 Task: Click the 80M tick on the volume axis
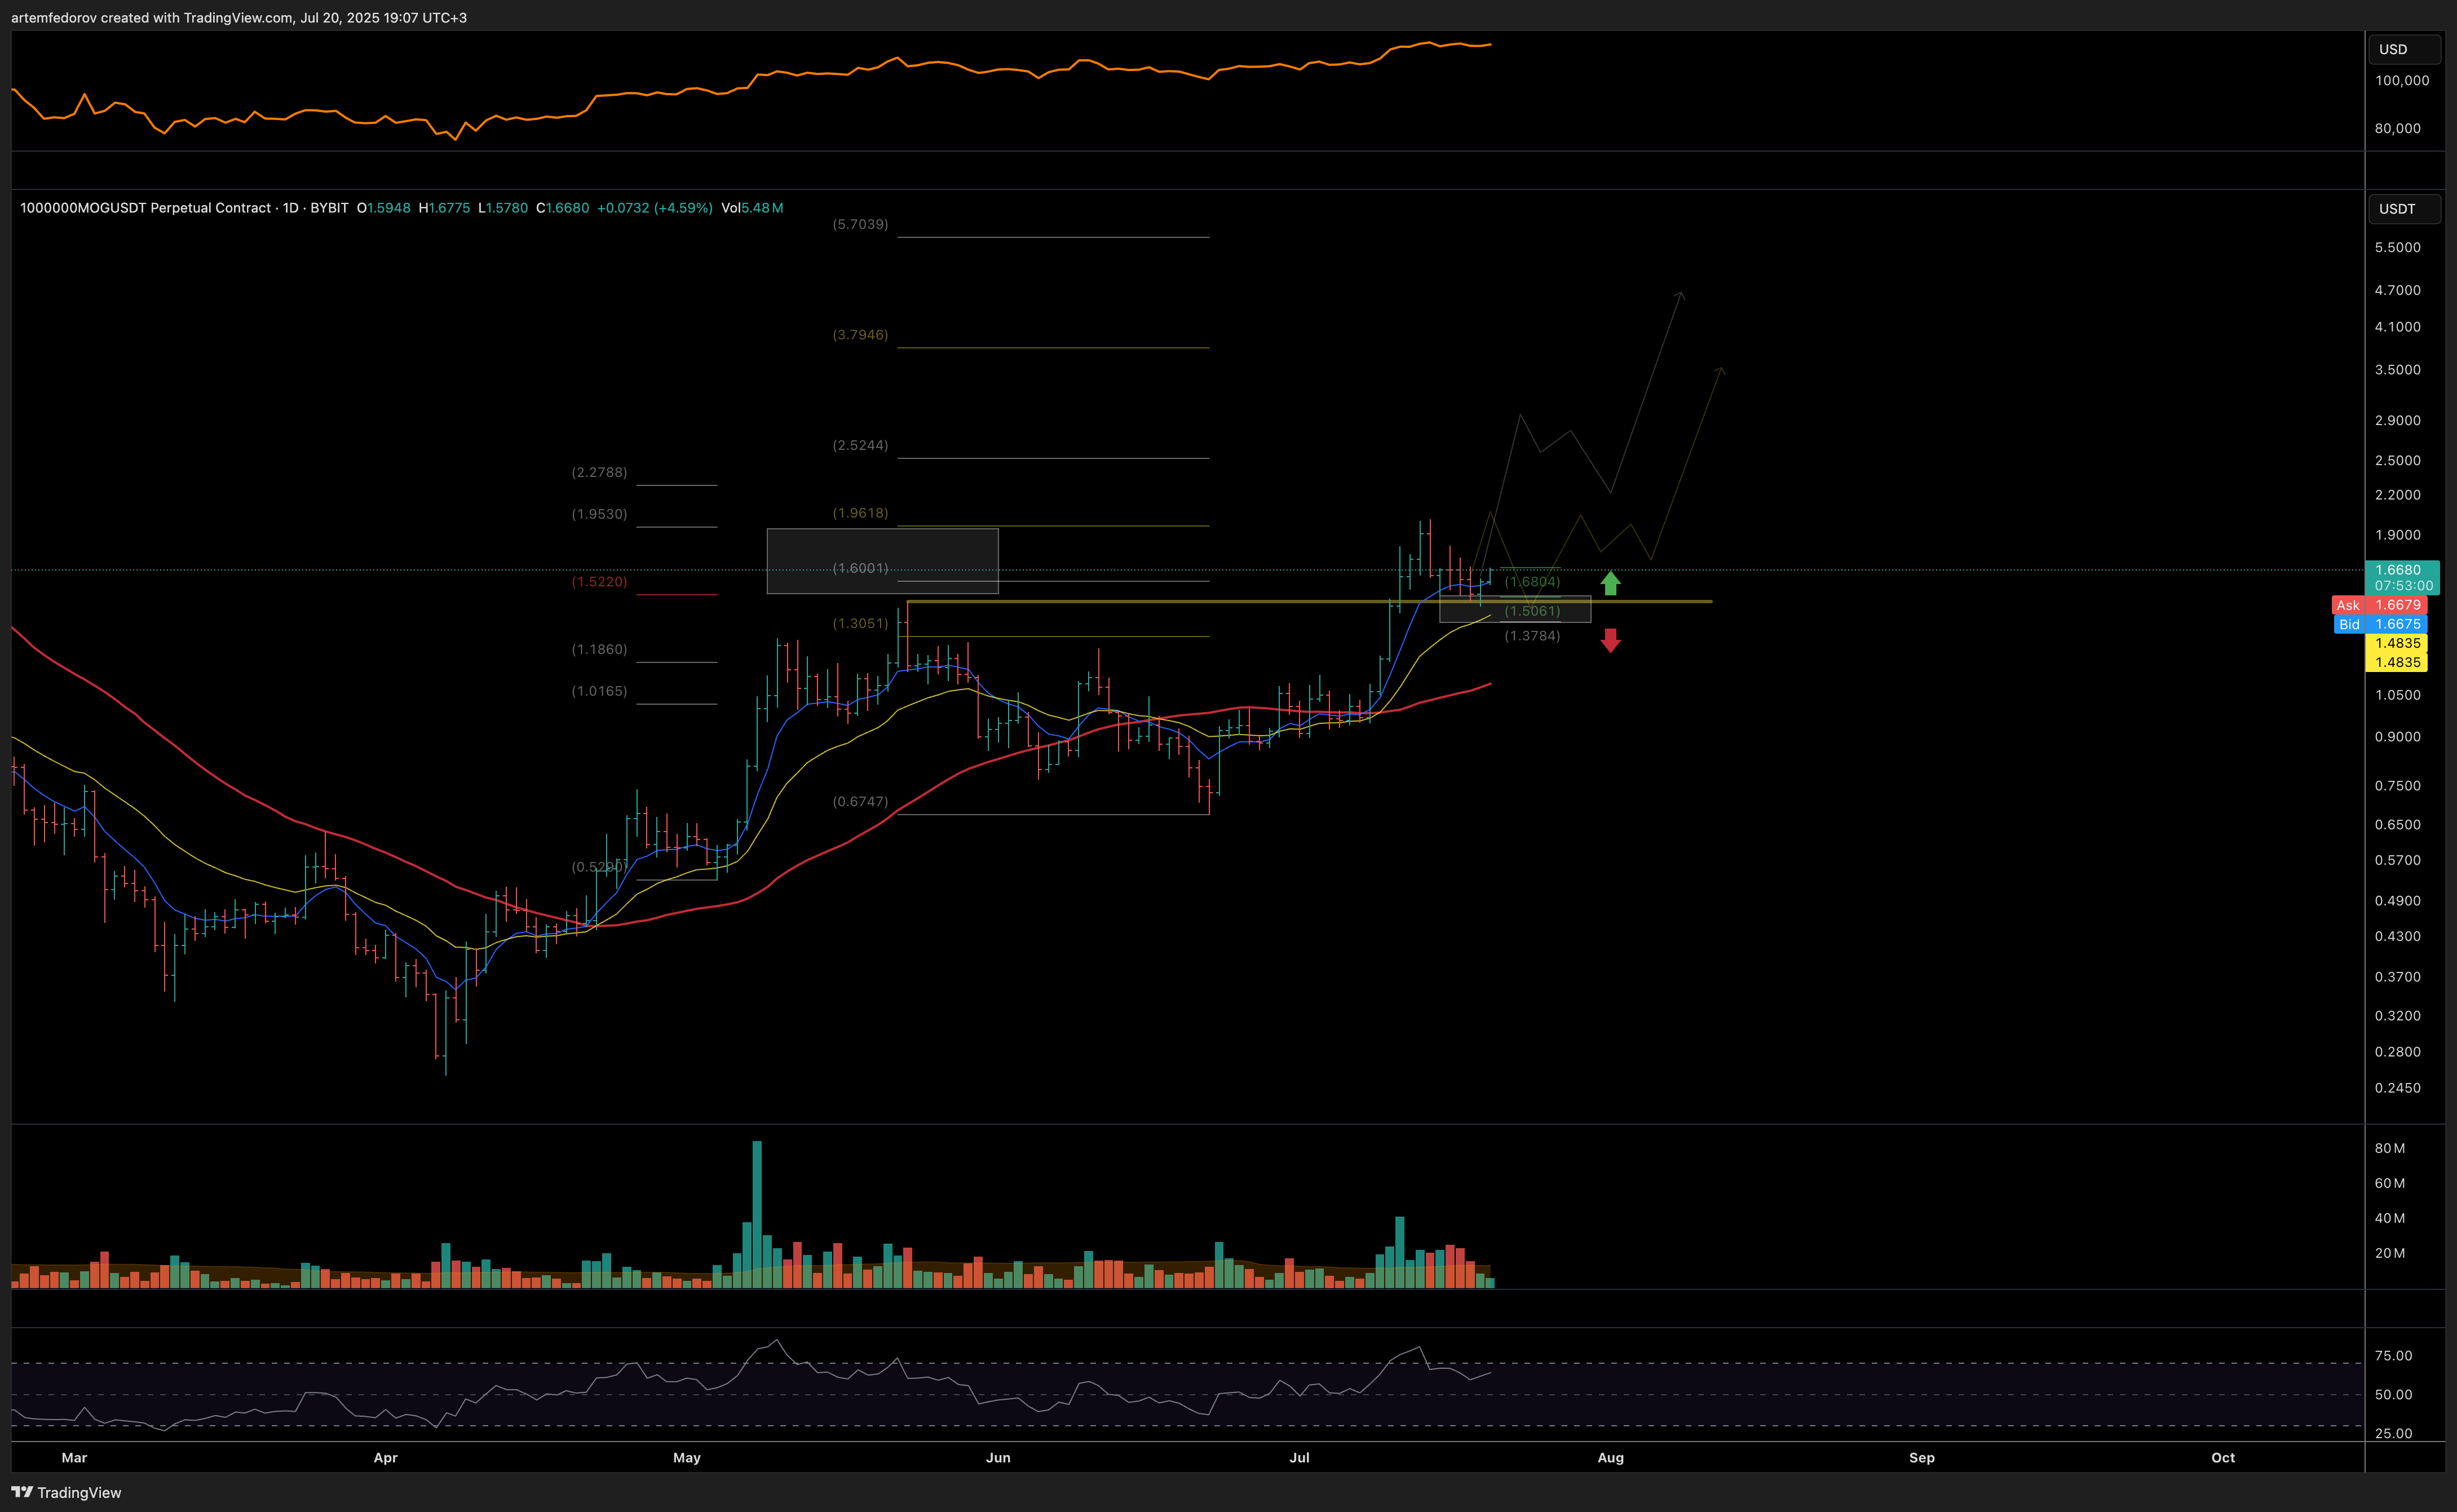point(2390,1148)
